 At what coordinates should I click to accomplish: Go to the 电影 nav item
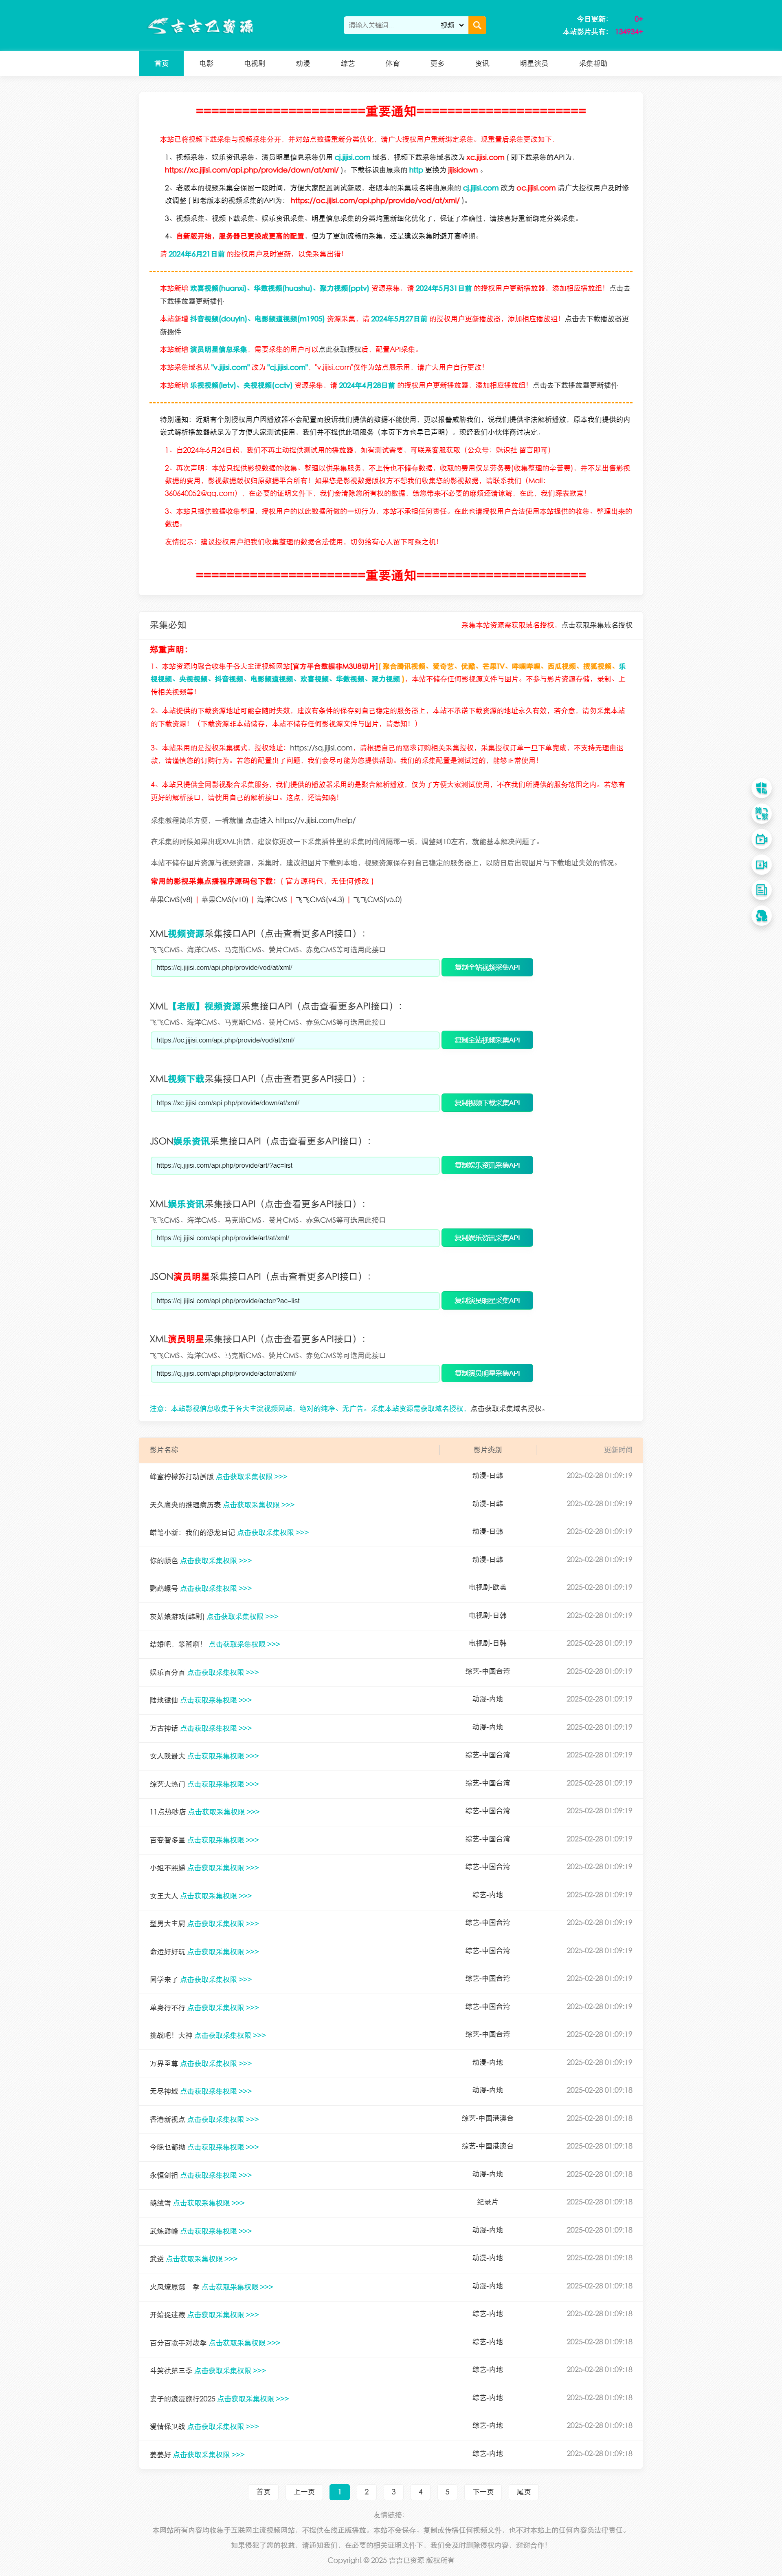tap(206, 63)
